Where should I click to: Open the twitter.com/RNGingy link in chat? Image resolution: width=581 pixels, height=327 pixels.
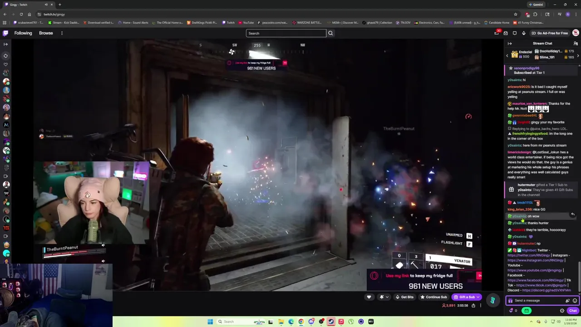529,255
